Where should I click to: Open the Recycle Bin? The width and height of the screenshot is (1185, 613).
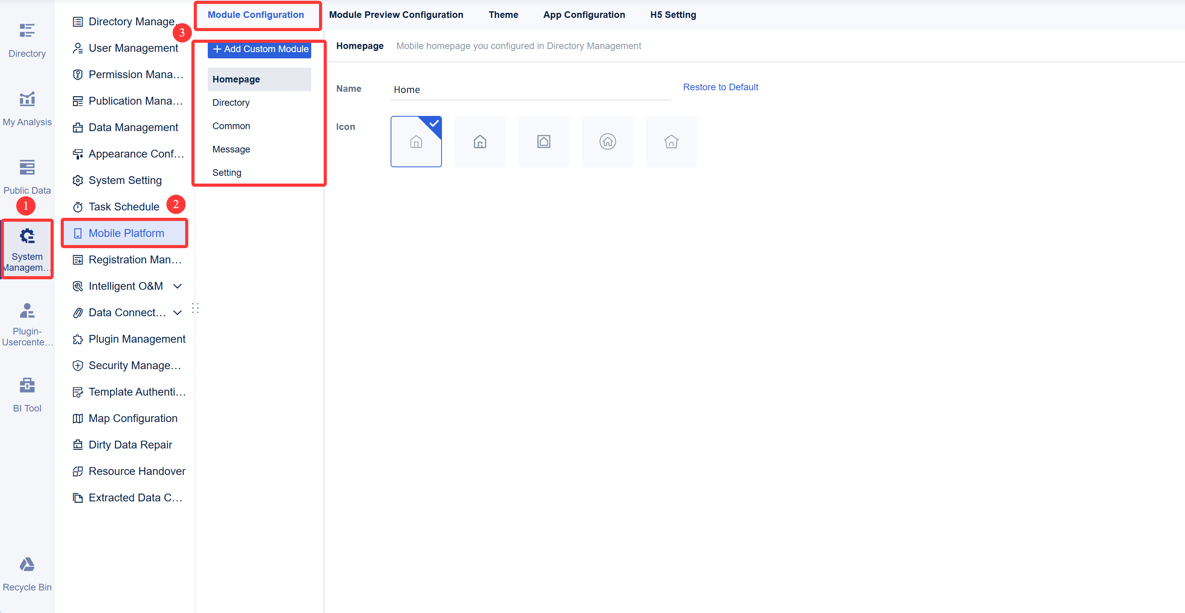pos(27,573)
